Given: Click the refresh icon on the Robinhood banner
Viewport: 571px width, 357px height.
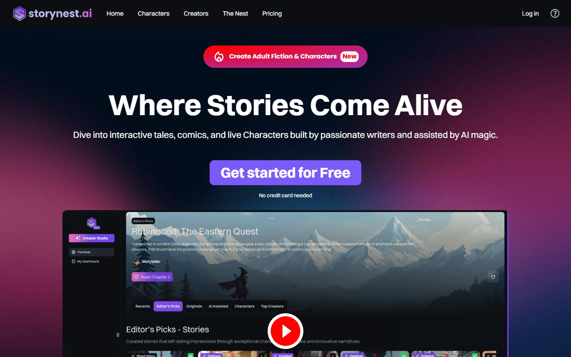Looking at the screenshot, I should pos(493,277).
